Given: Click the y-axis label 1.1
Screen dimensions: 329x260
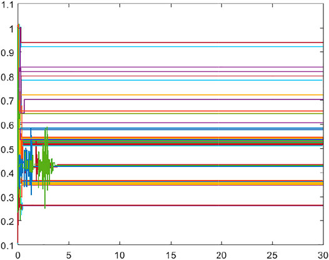Looking at the screenshot, I should (7, 4).
